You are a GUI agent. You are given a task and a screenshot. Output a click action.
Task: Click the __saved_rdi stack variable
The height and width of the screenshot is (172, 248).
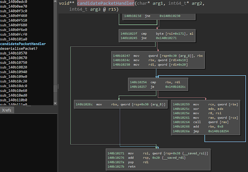[174, 158]
